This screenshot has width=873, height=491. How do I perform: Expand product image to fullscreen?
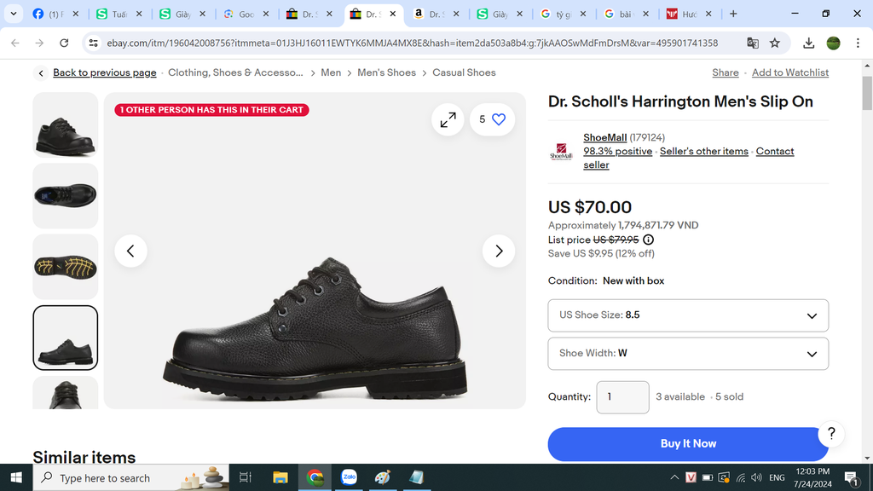(448, 119)
